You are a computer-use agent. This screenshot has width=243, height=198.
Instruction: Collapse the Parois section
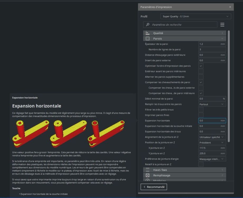(185, 39)
